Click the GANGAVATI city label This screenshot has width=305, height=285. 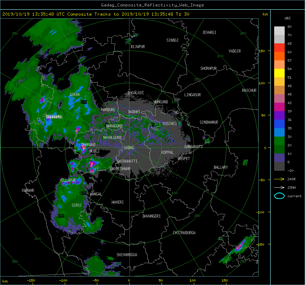[194, 147]
